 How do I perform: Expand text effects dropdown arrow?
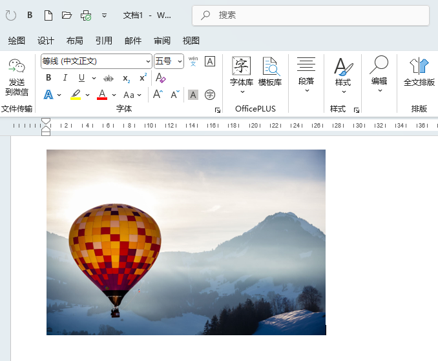[59, 95]
